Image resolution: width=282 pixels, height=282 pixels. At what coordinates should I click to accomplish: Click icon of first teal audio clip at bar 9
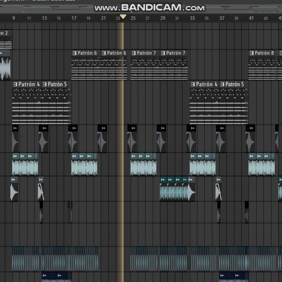point(15,156)
